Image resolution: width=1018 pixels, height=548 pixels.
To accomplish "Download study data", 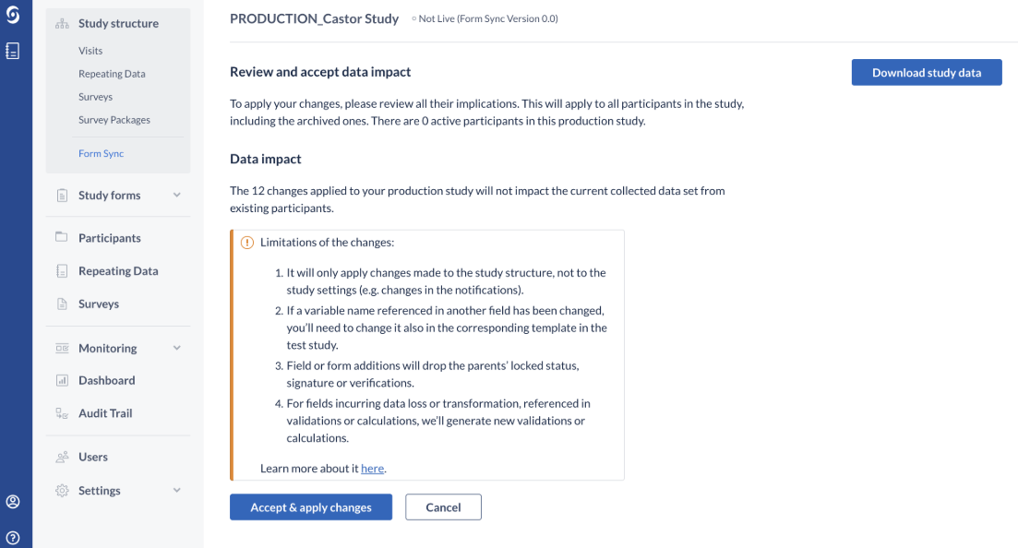I will [x=926, y=73].
